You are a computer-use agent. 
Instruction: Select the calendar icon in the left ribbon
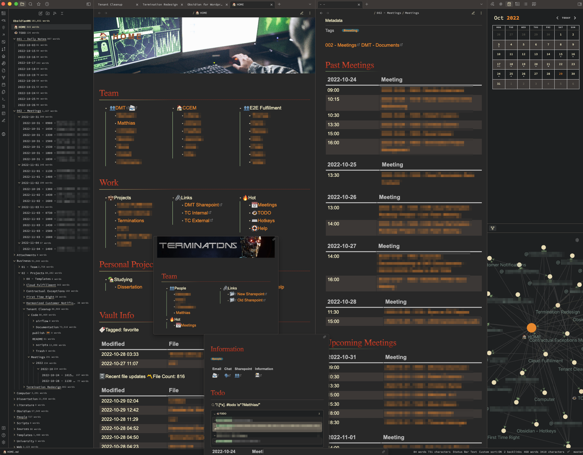4,84
